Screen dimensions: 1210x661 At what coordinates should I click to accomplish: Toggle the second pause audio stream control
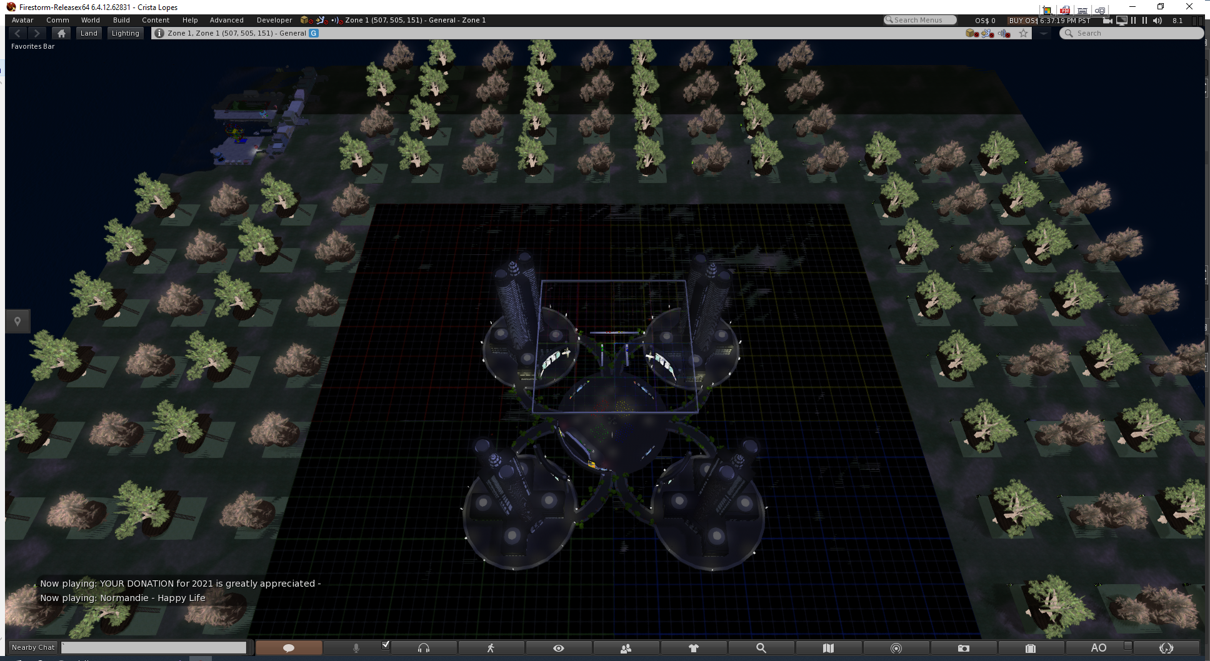1144,20
